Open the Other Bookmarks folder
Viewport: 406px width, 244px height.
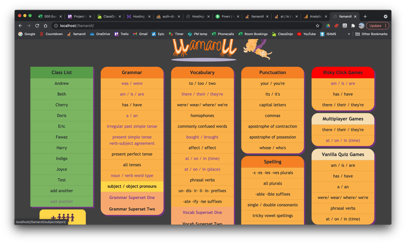click(x=371, y=34)
